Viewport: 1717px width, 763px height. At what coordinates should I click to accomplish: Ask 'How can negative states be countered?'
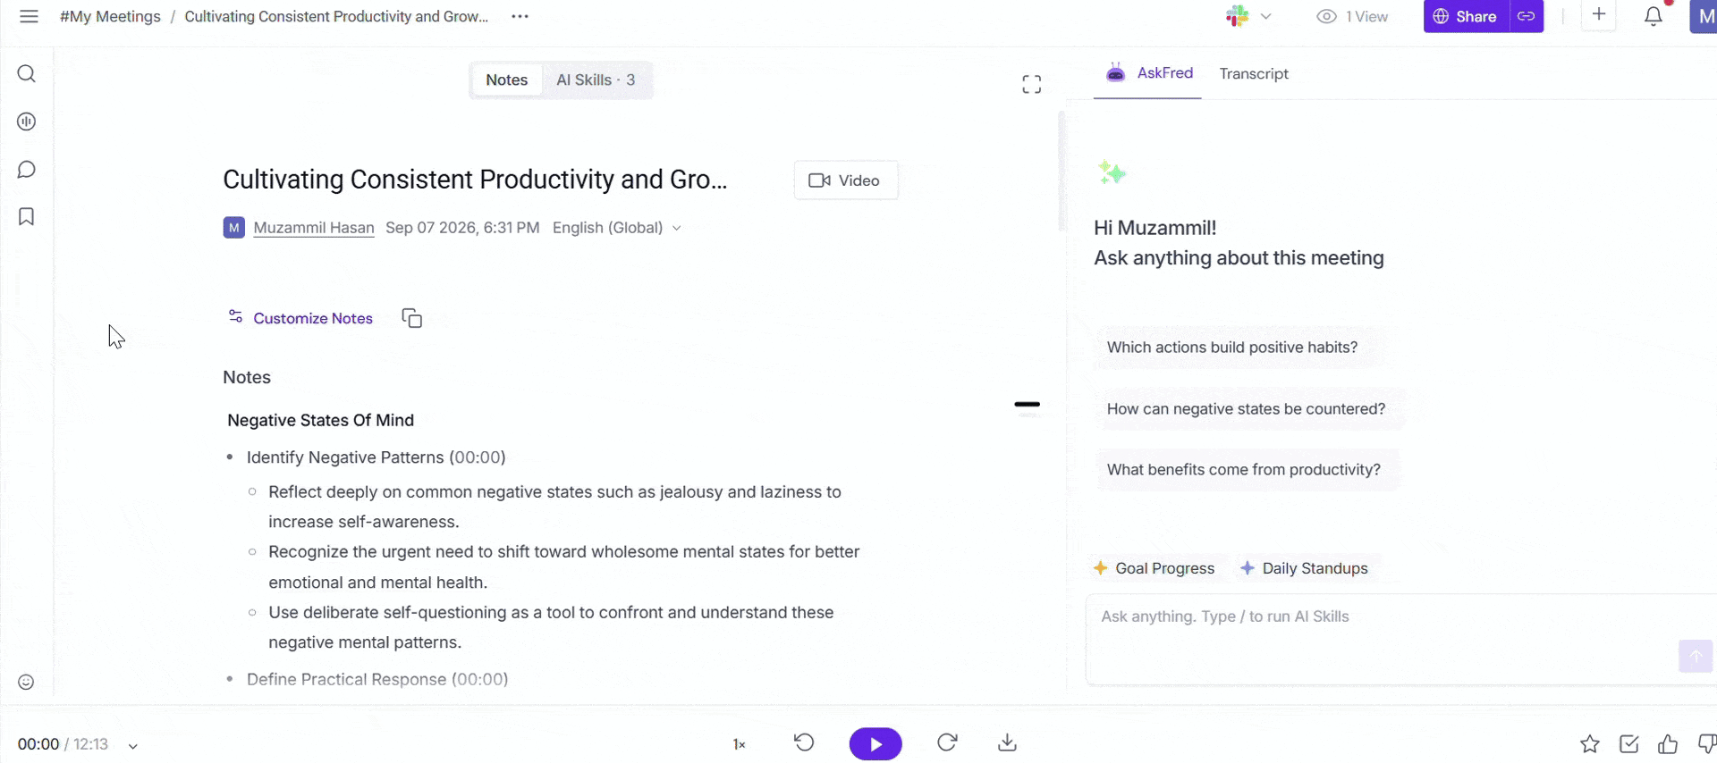pos(1246,409)
